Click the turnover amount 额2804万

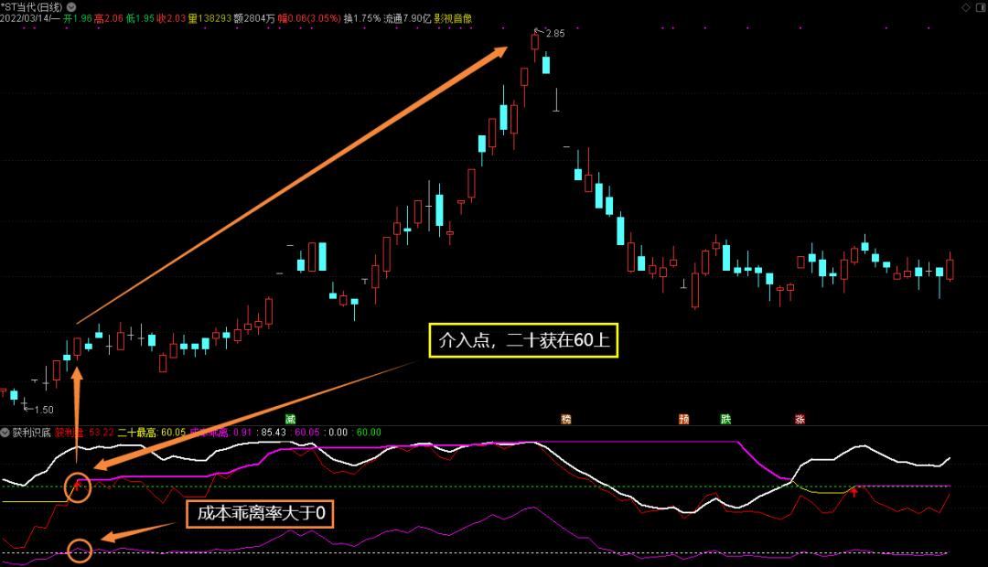click(x=254, y=19)
